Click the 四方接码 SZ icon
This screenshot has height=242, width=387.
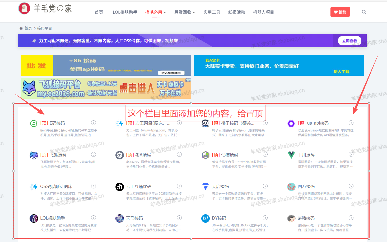(x=291, y=186)
